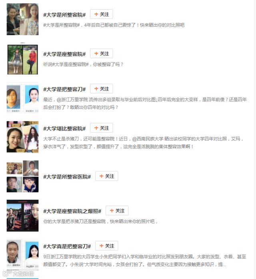Open the #大学是把整容刀# topic title

[64, 89]
